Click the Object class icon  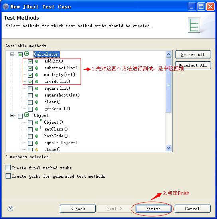coord(27,115)
